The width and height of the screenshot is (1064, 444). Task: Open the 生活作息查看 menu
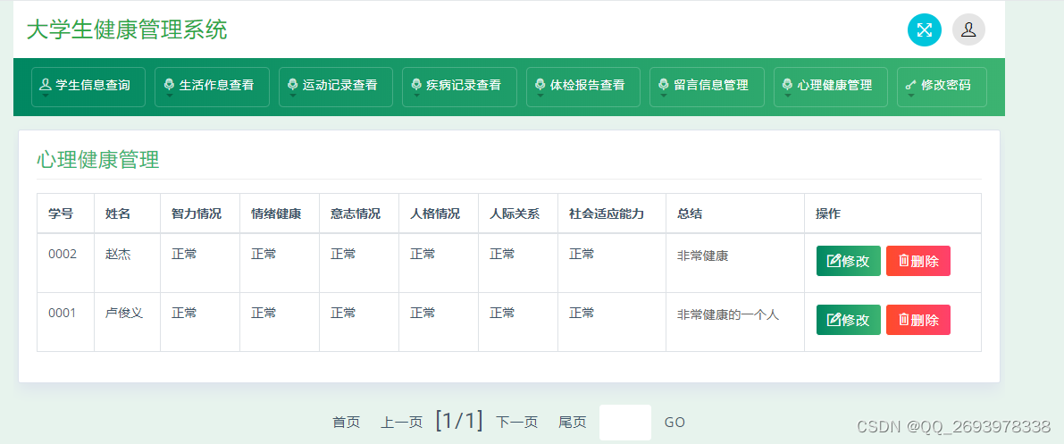[212, 87]
